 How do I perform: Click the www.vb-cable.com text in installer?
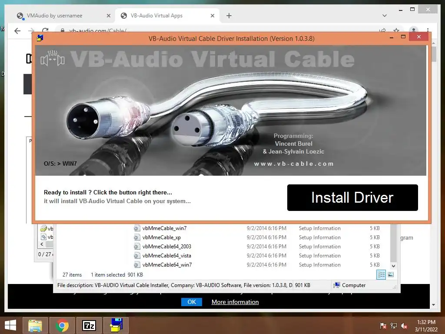pos(294,164)
